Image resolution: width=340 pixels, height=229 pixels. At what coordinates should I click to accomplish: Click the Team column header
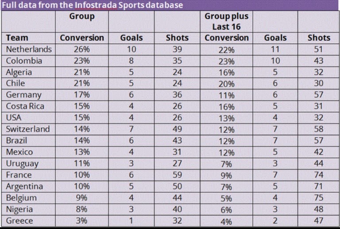point(17,38)
